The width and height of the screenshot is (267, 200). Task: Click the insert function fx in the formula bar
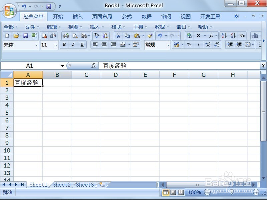point(94,66)
